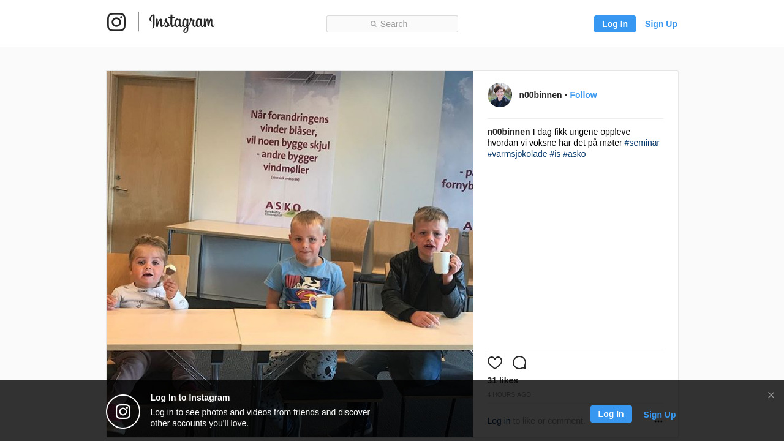Click the Log In button in header
This screenshot has width=784, height=441.
615,24
